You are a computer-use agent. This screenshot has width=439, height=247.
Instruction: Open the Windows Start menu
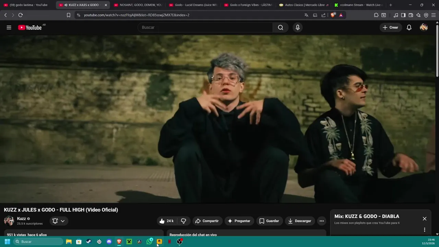pos(7,242)
